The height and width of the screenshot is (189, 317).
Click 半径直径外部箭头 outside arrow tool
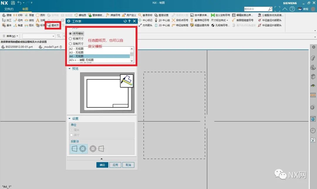click(270, 25)
